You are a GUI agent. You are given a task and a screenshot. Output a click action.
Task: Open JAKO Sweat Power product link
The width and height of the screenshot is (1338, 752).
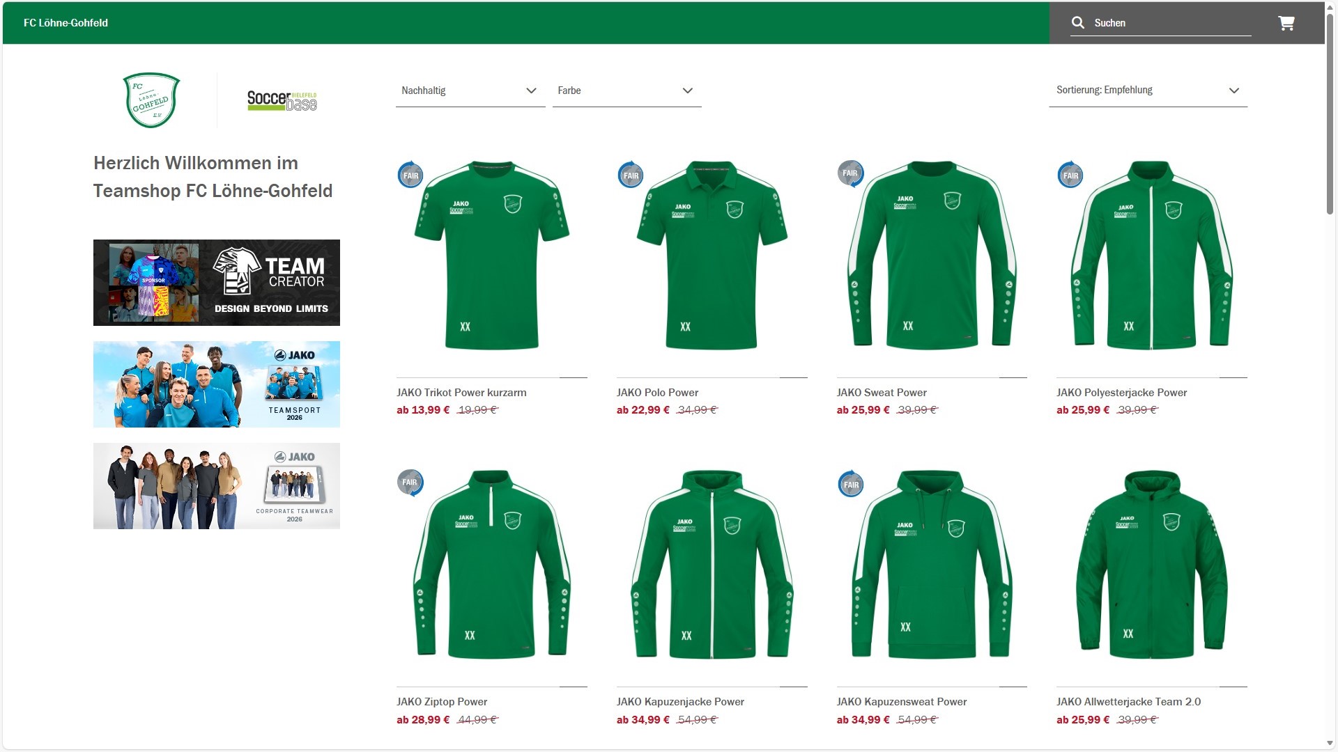click(x=882, y=393)
